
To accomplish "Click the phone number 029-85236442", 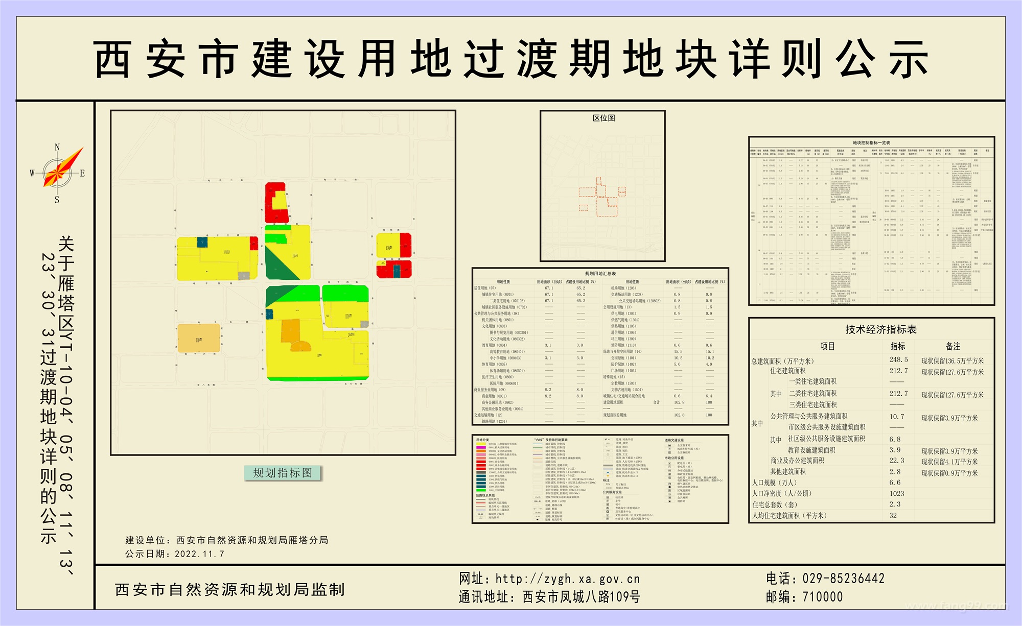I will coord(843,578).
